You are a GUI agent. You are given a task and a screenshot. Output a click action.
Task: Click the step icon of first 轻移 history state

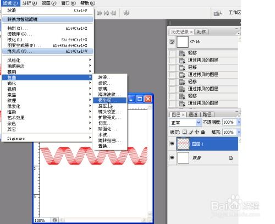[x=182, y=53]
